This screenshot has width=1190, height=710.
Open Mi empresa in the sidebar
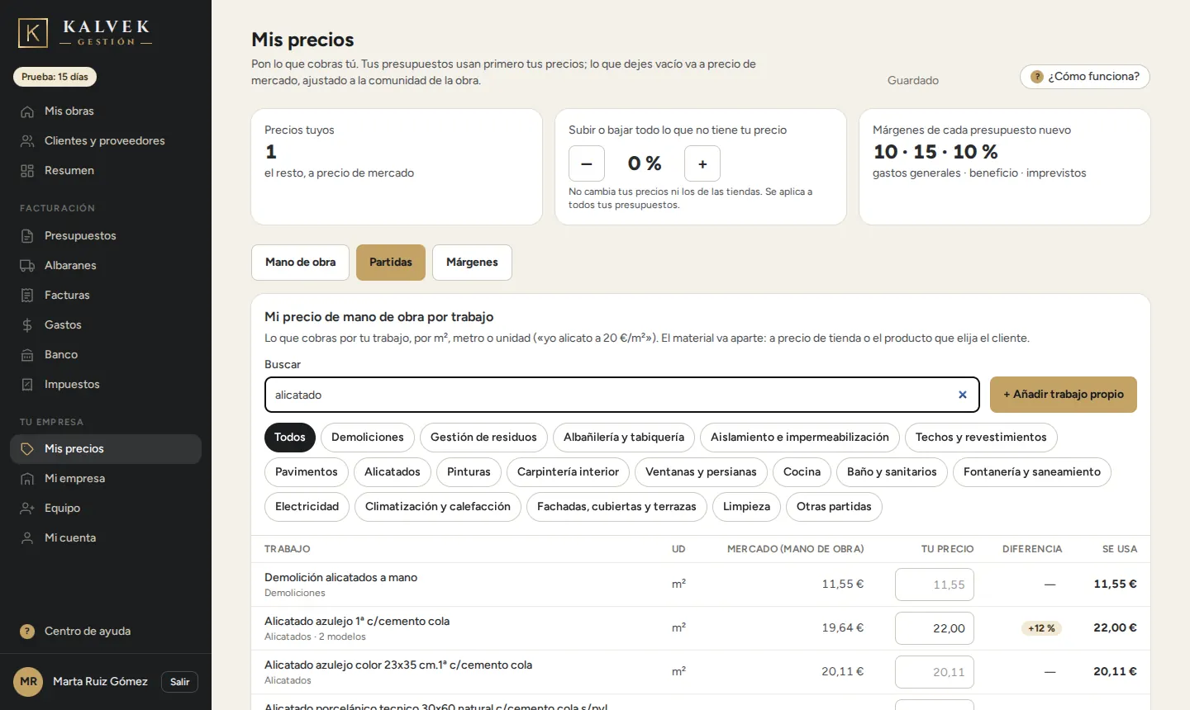[x=106, y=479]
